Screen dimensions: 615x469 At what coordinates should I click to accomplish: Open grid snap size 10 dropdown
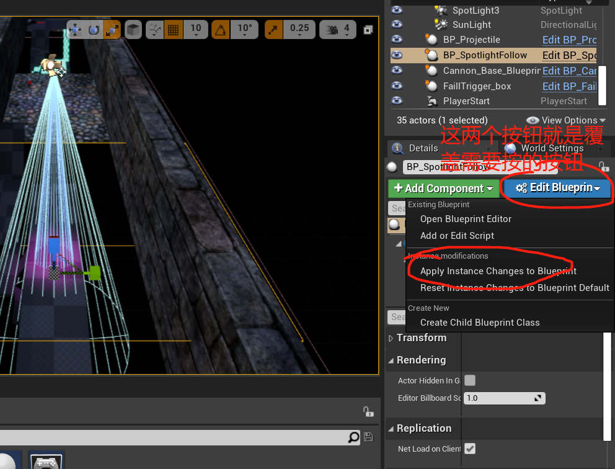[196, 29]
